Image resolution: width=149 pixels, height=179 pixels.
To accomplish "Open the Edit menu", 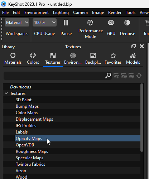I will [x=16, y=13].
